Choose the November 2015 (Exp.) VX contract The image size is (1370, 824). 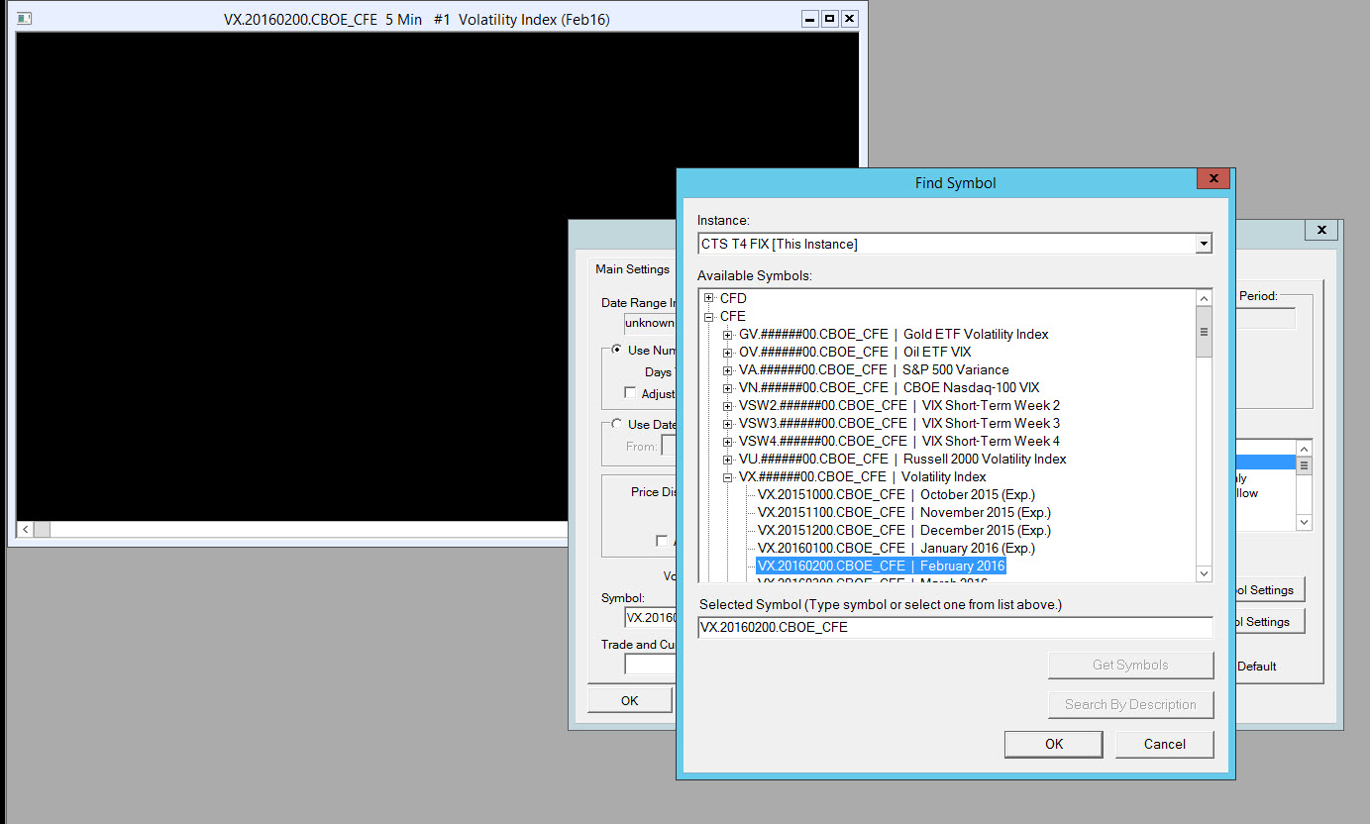pyautogui.click(x=904, y=512)
